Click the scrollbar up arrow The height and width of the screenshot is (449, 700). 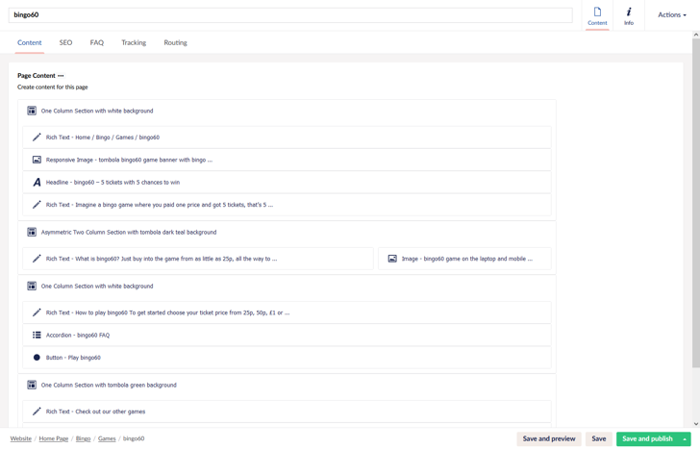click(x=696, y=35)
